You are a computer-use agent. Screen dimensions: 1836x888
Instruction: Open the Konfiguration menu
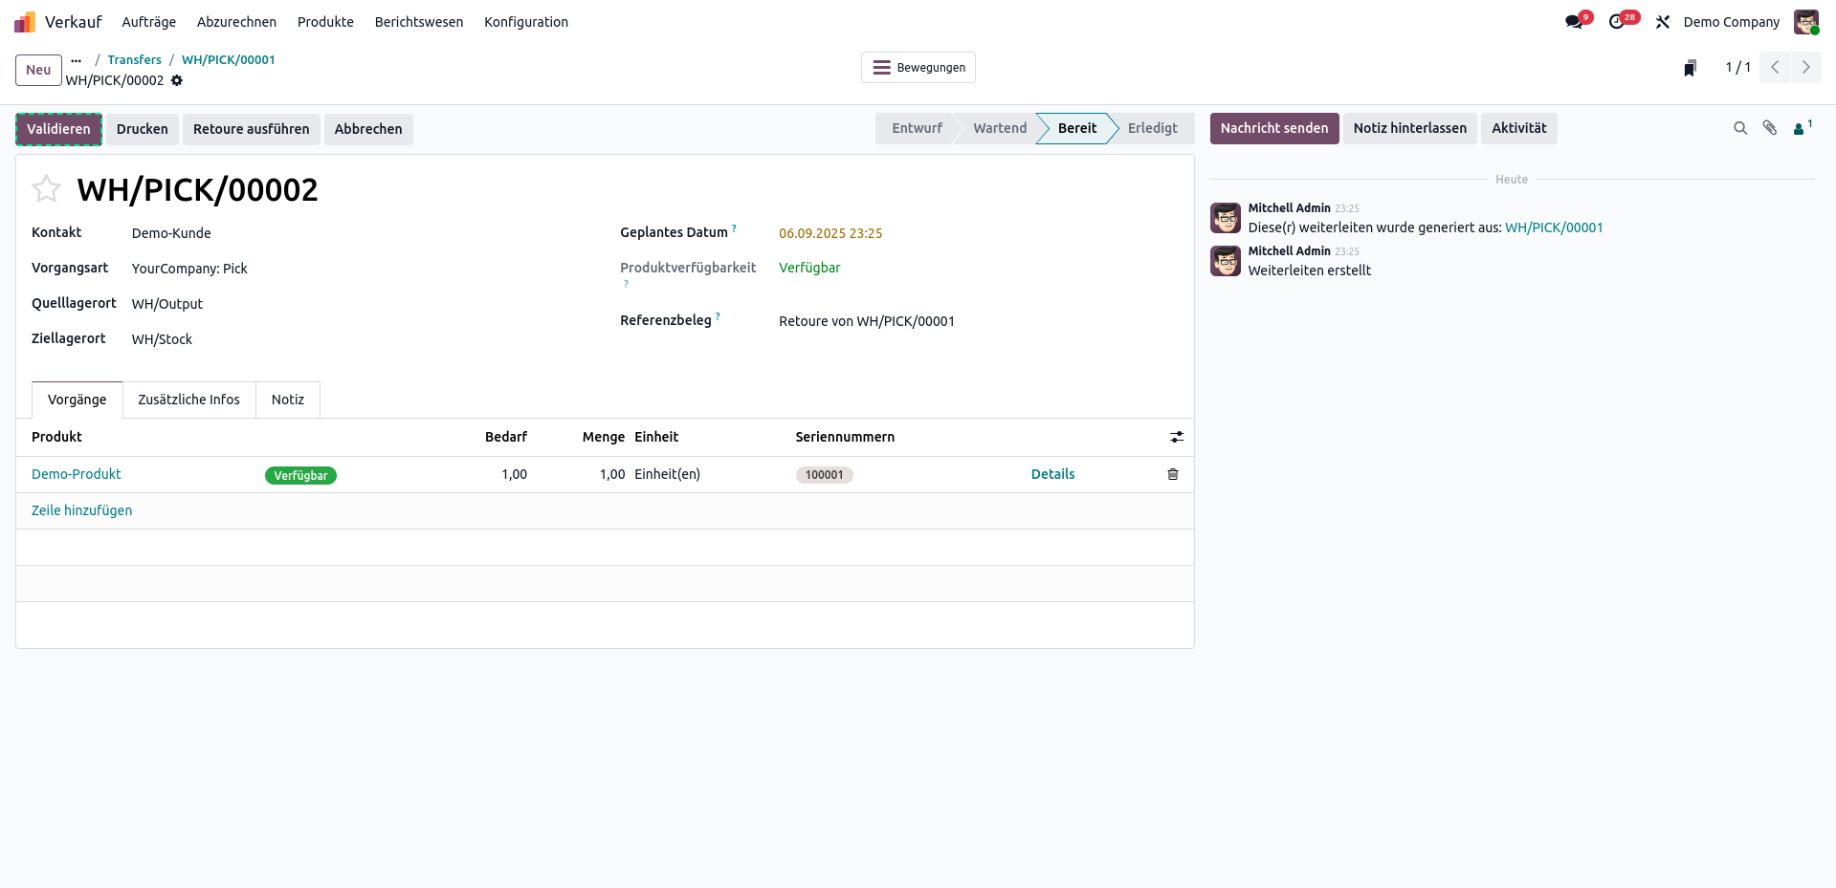tap(525, 22)
